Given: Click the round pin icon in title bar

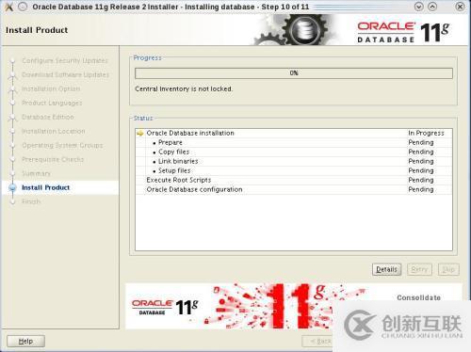Looking at the screenshot, I should pyautogui.click(x=23, y=7).
